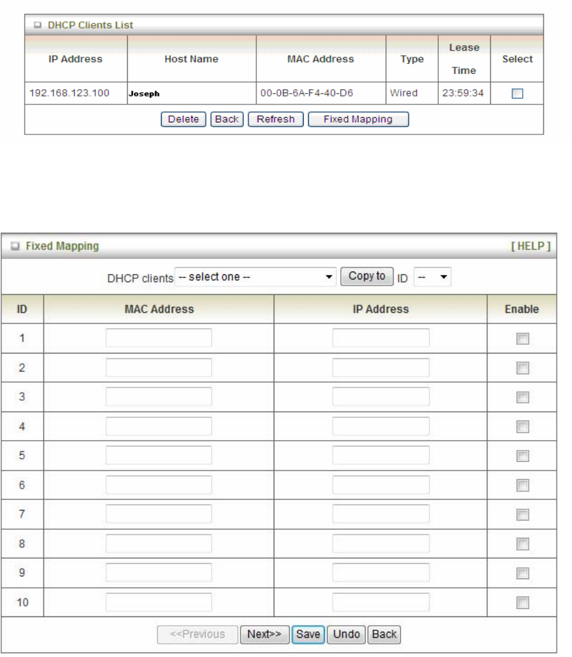Screen dimensions: 572x657
Task: Click the MAC Address field for ID 9
Action: pos(159,572)
